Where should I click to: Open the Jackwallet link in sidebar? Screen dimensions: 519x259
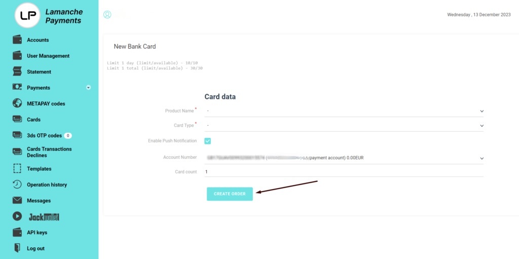point(44,217)
